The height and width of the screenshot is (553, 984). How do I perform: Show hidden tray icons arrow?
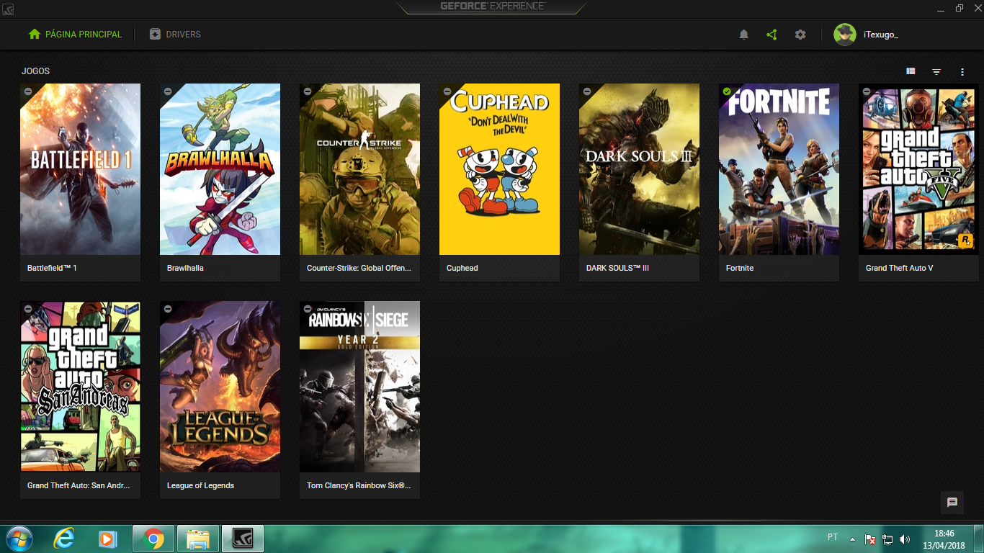(853, 539)
